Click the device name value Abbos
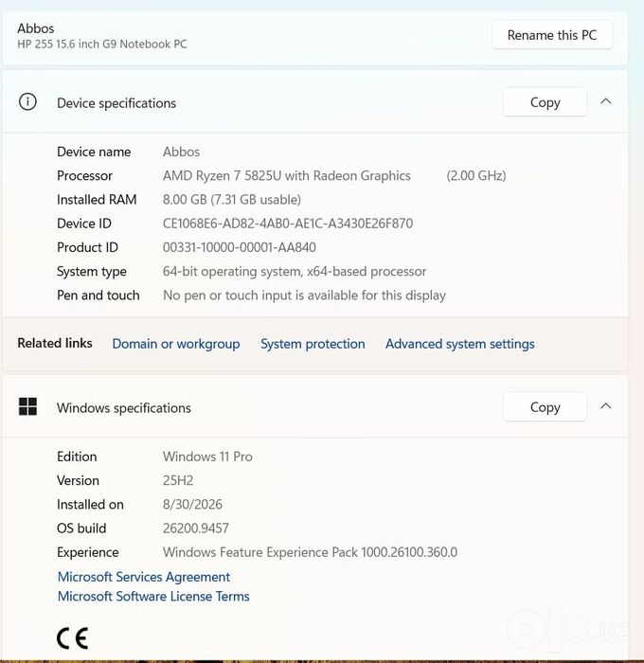The image size is (644, 663). tap(182, 152)
